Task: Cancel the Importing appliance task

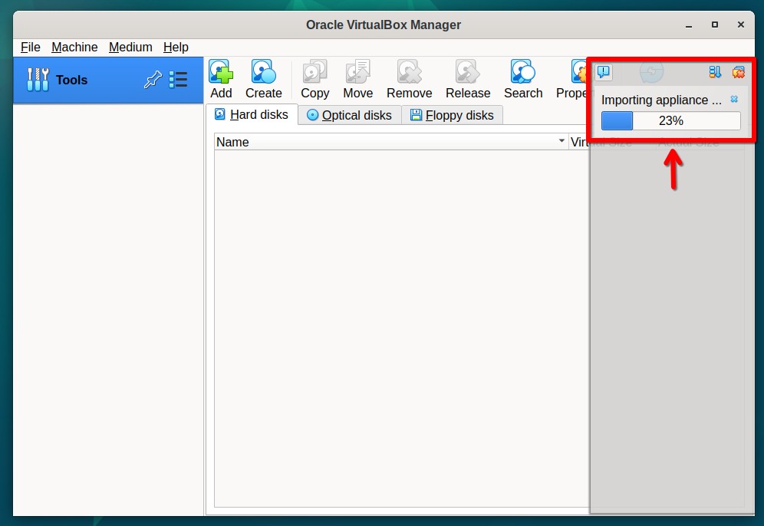Action: (734, 100)
